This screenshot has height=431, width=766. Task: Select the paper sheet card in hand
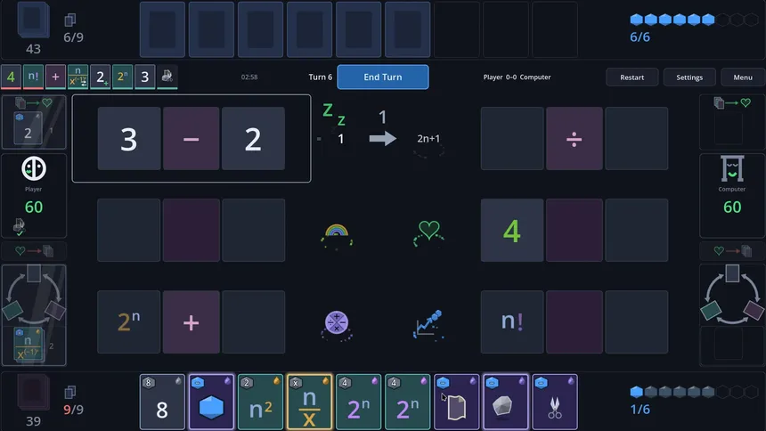click(457, 403)
